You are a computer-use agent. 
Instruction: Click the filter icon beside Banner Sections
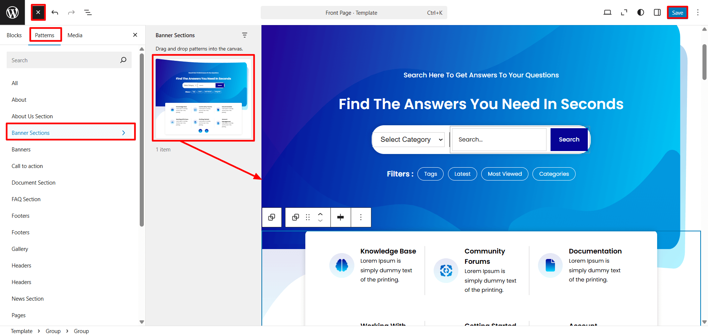coord(244,35)
